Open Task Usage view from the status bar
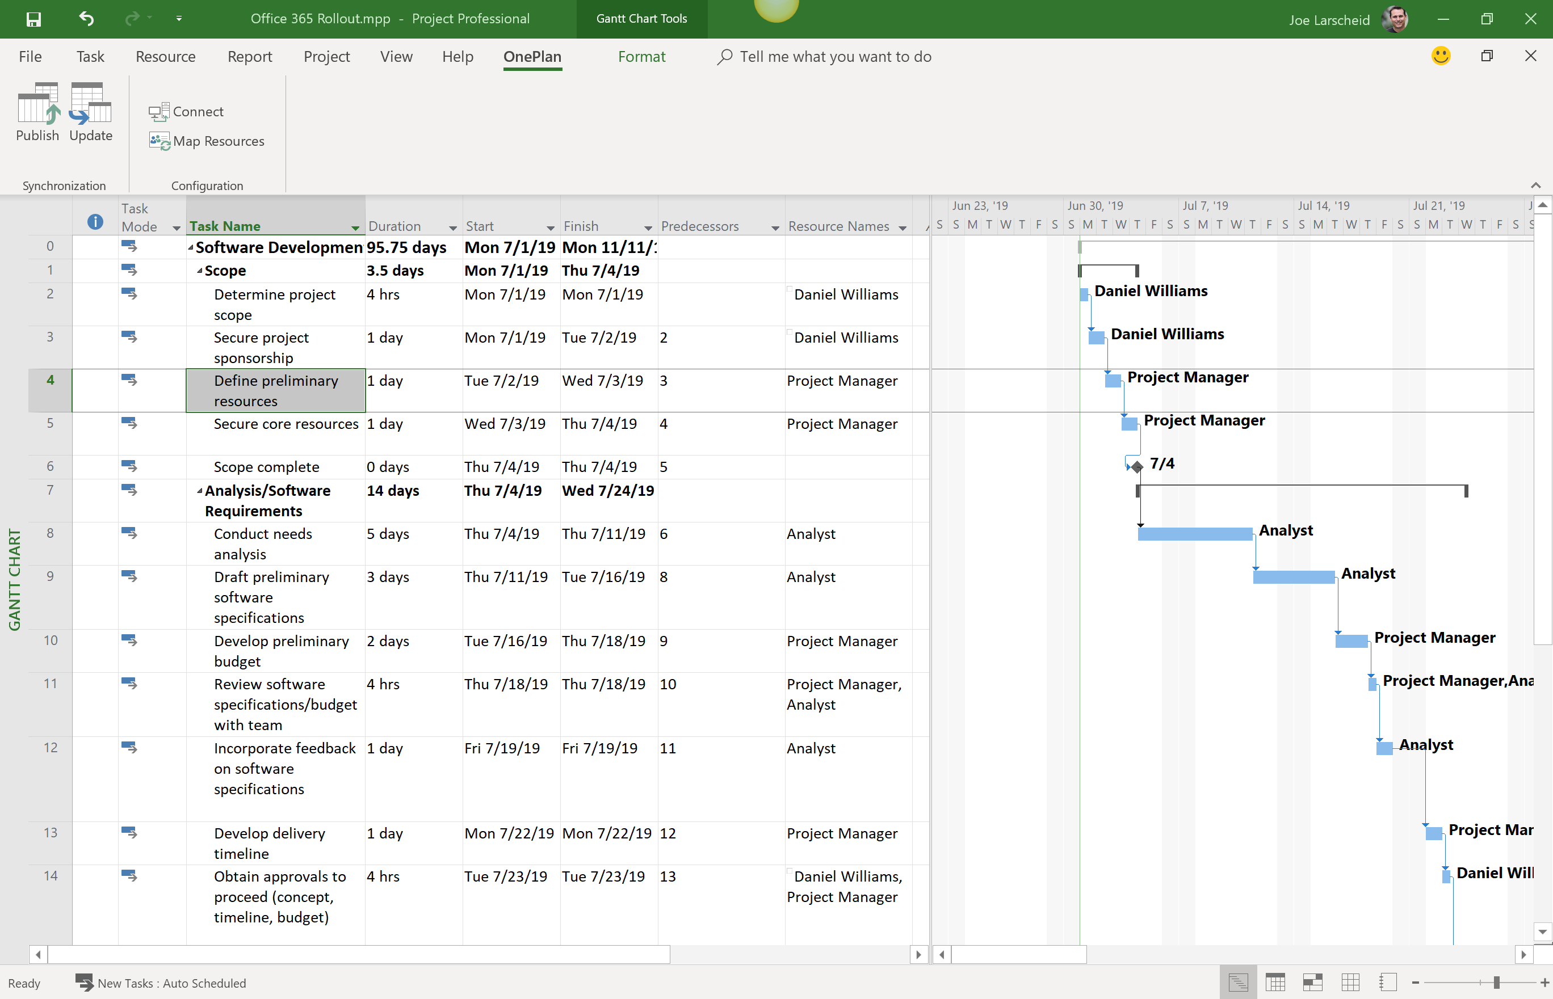 (x=1275, y=981)
